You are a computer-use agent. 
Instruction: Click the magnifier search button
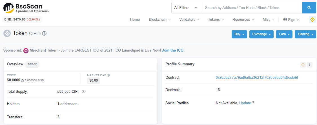(309, 8)
